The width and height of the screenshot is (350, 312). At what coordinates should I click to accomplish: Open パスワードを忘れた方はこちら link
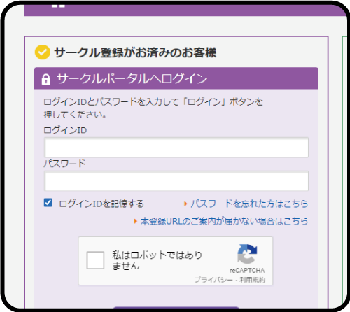click(x=249, y=204)
